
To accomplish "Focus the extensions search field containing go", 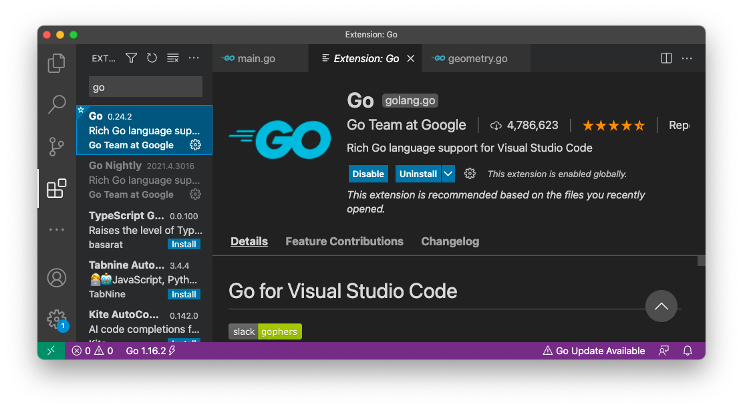I will point(146,87).
